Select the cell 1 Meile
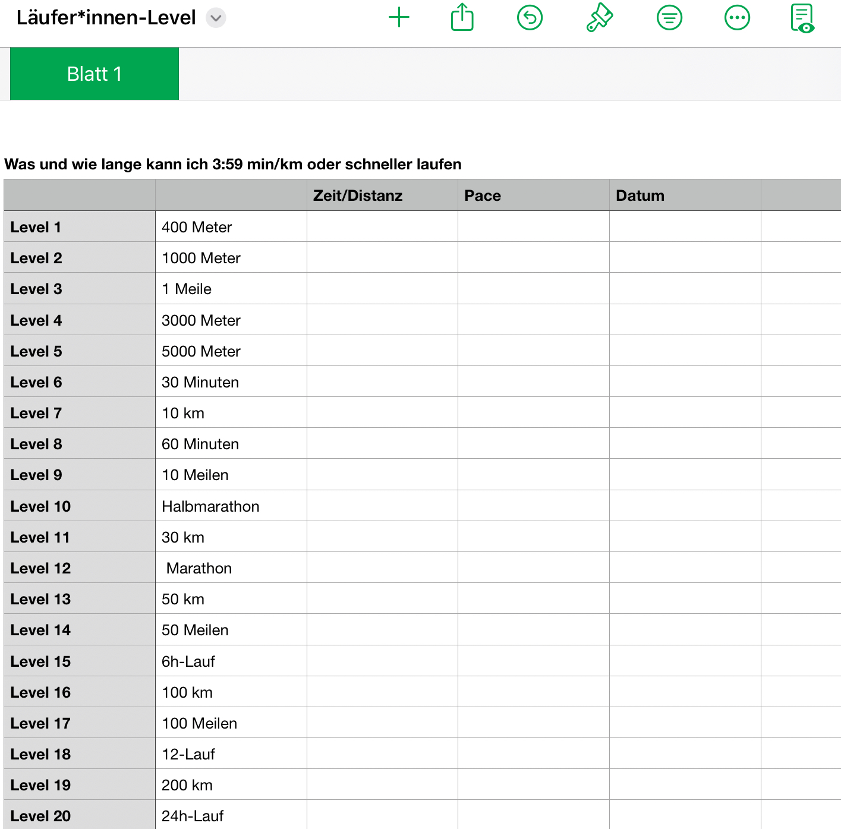841x829 pixels. [x=231, y=288]
